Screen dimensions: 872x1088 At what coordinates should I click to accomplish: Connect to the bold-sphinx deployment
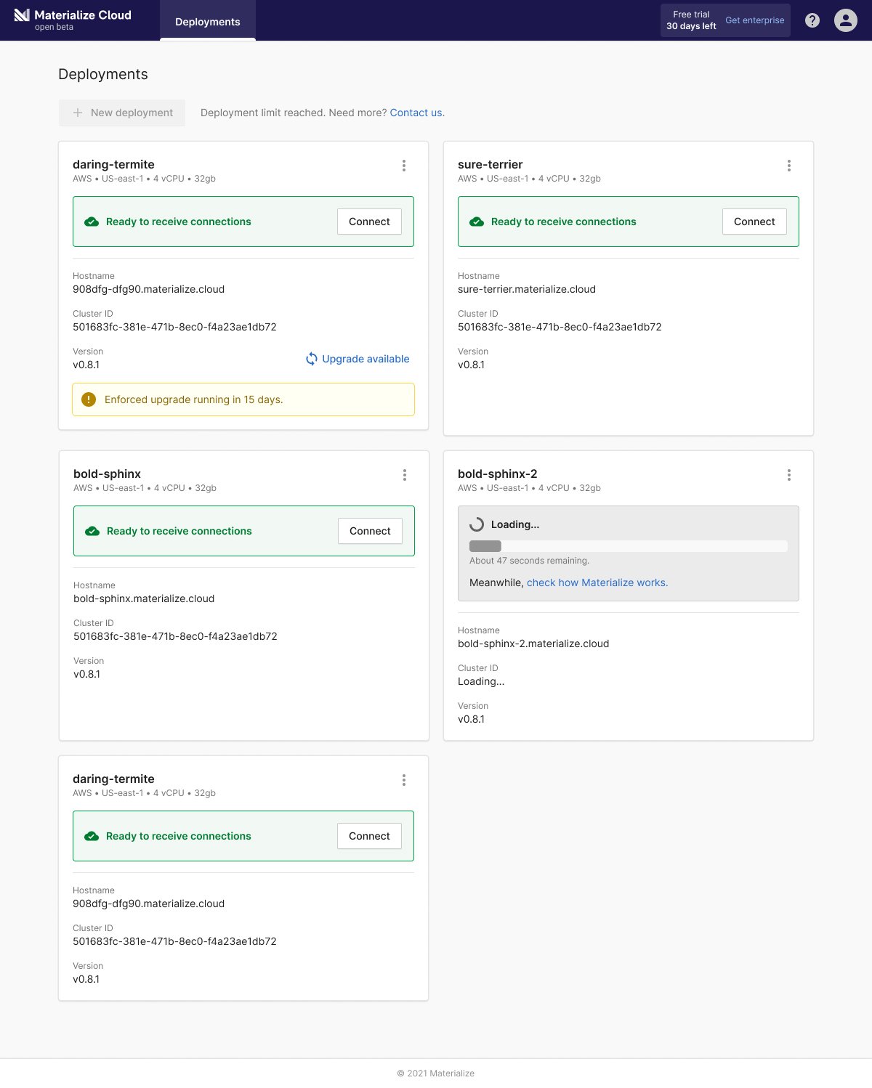coord(370,531)
